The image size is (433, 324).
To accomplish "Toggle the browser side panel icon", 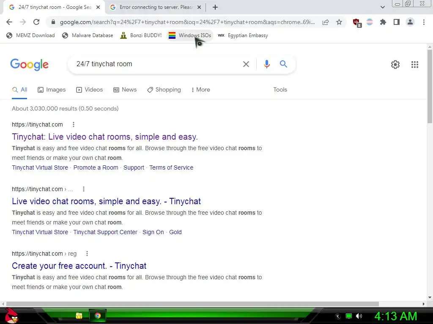I will (397, 22).
